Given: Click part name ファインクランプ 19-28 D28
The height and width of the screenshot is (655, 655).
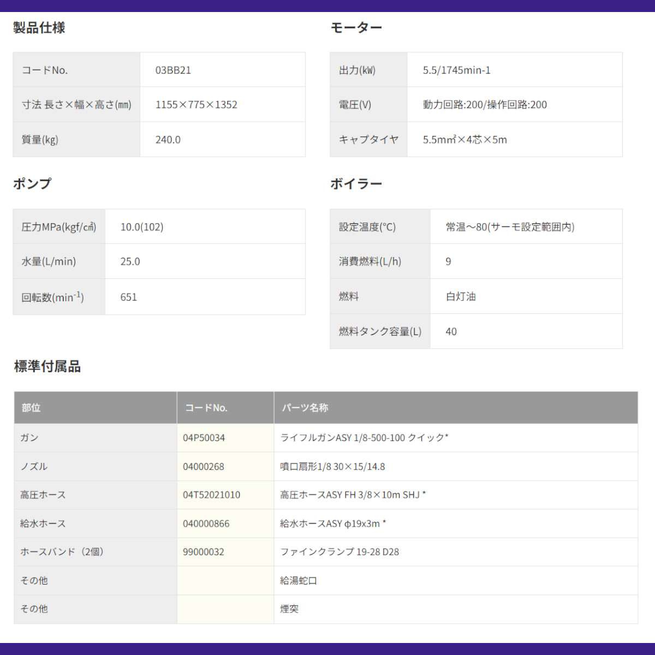Looking at the screenshot, I should click(340, 552).
